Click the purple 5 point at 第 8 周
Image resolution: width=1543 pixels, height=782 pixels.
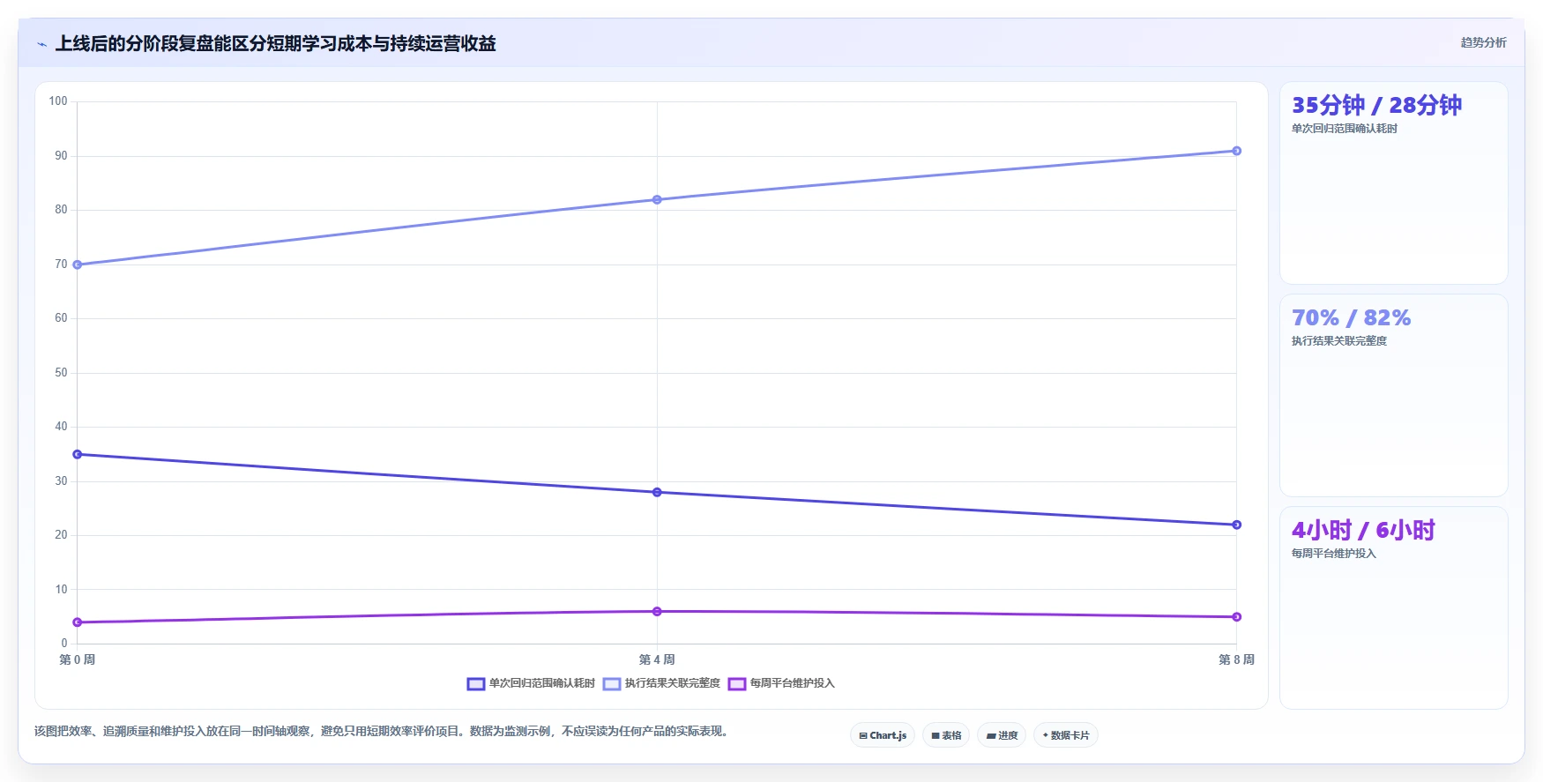click(1236, 617)
